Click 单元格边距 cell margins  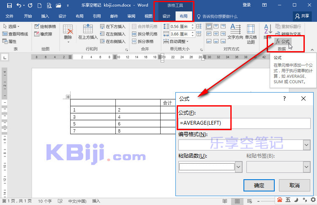251,34
